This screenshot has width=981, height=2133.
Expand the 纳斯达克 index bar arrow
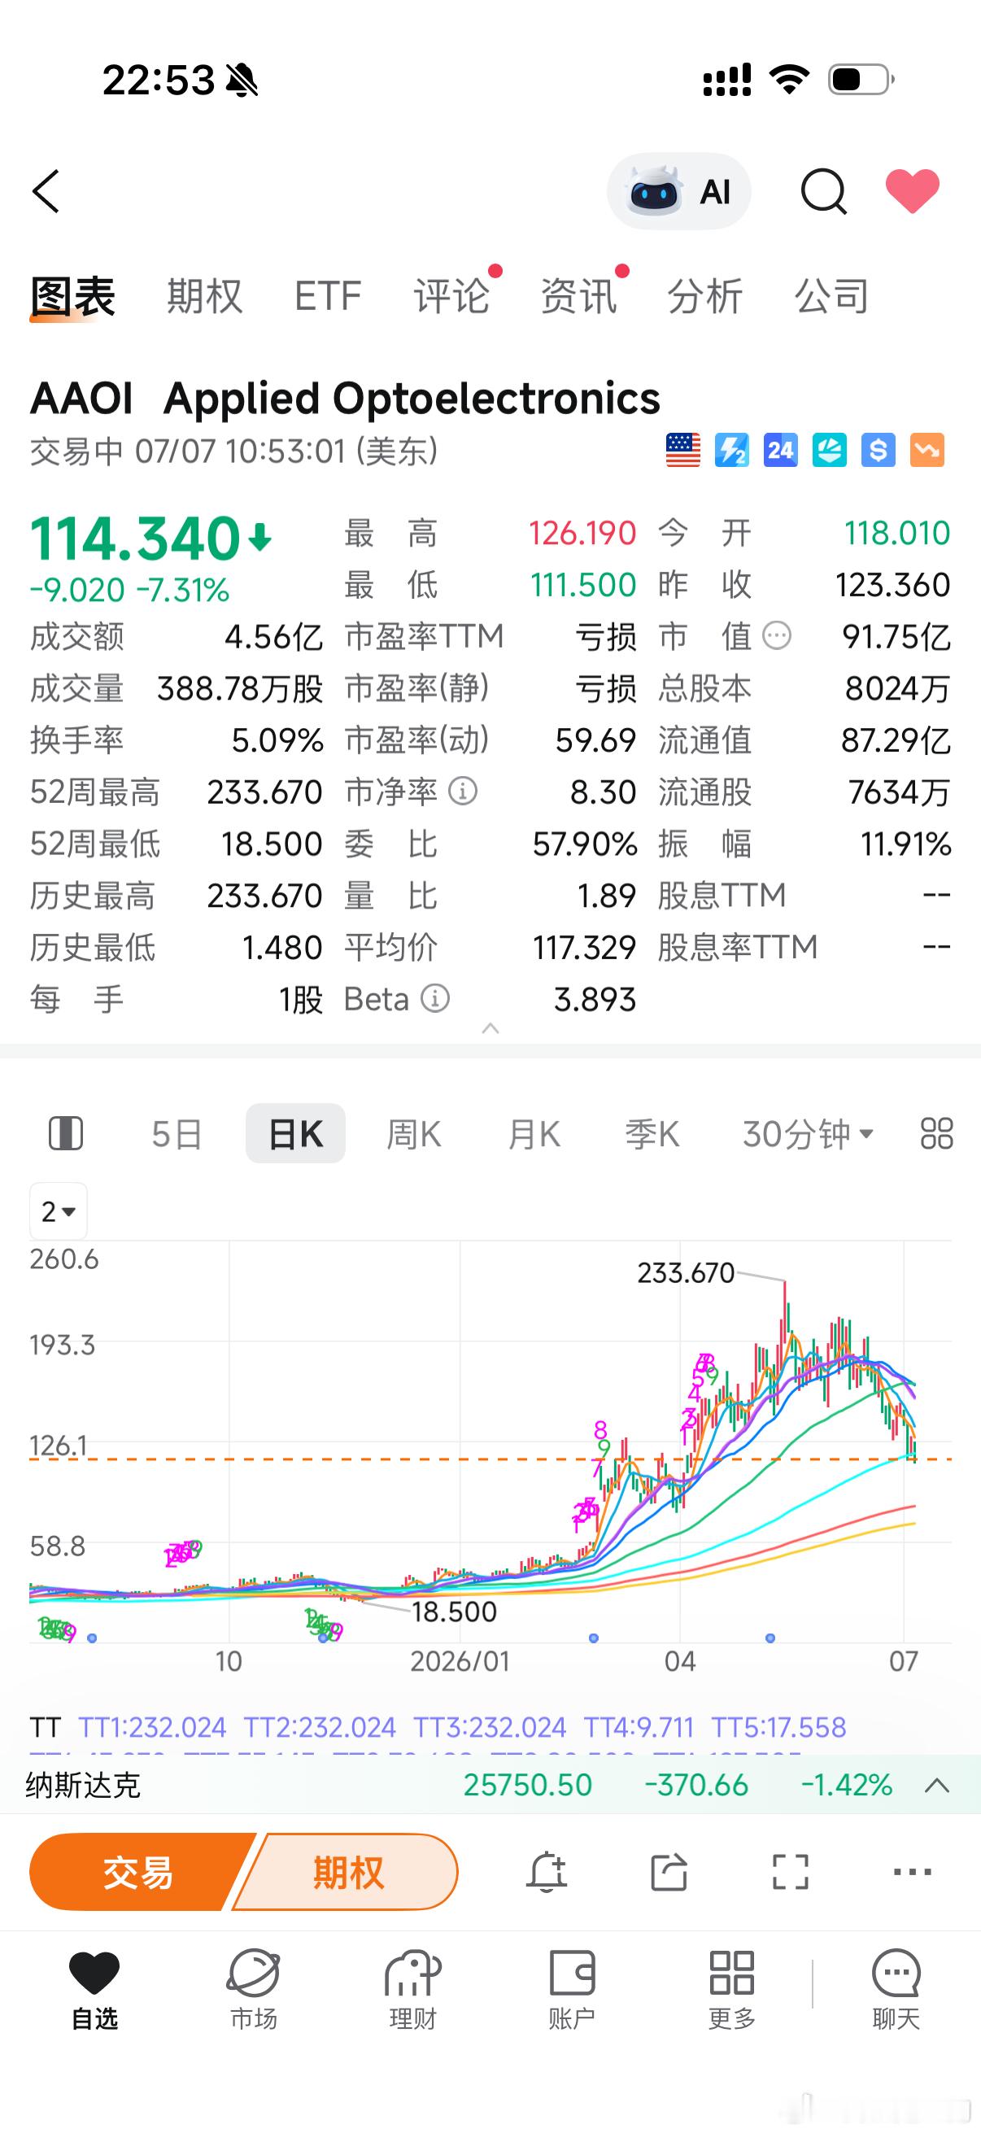click(936, 1785)
